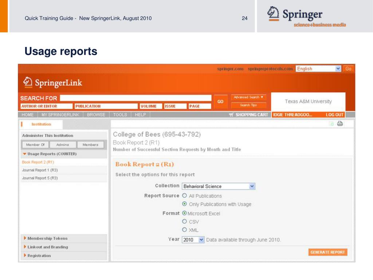Open MY SPRINGERLINK menu
This screenshot has height=280, width=373.
click(x=60, y=115)
